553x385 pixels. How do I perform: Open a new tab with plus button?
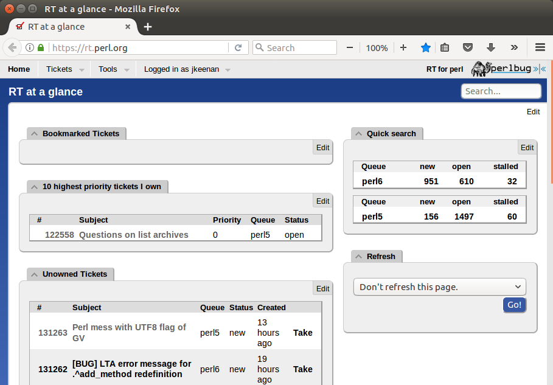(148, 27)
